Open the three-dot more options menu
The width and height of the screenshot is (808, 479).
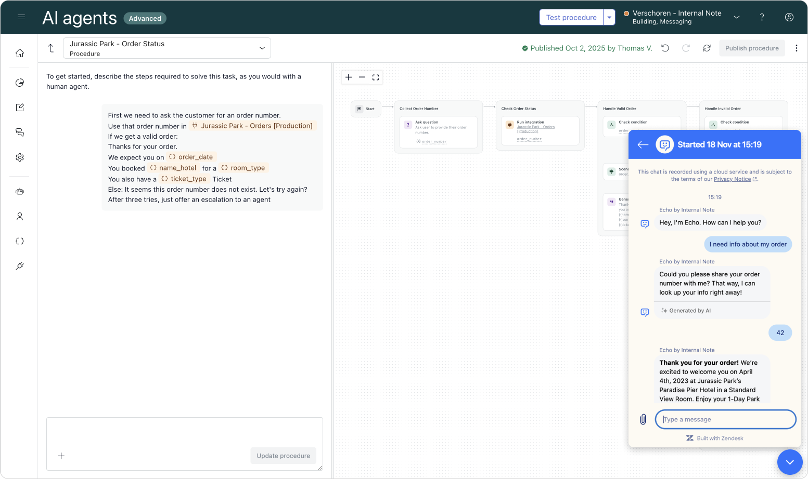(x=796, y=48)
